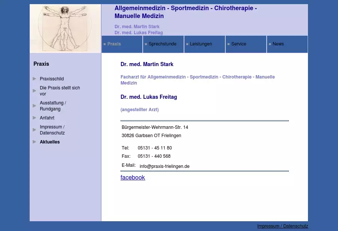Open 'Die Praxis stellt sich vor' page
The image size is (338, 231).
pos(60,91)
